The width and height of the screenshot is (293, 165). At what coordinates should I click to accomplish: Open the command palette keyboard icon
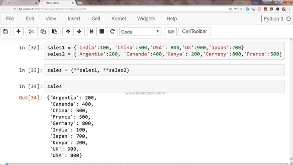(x=171, y=32)
